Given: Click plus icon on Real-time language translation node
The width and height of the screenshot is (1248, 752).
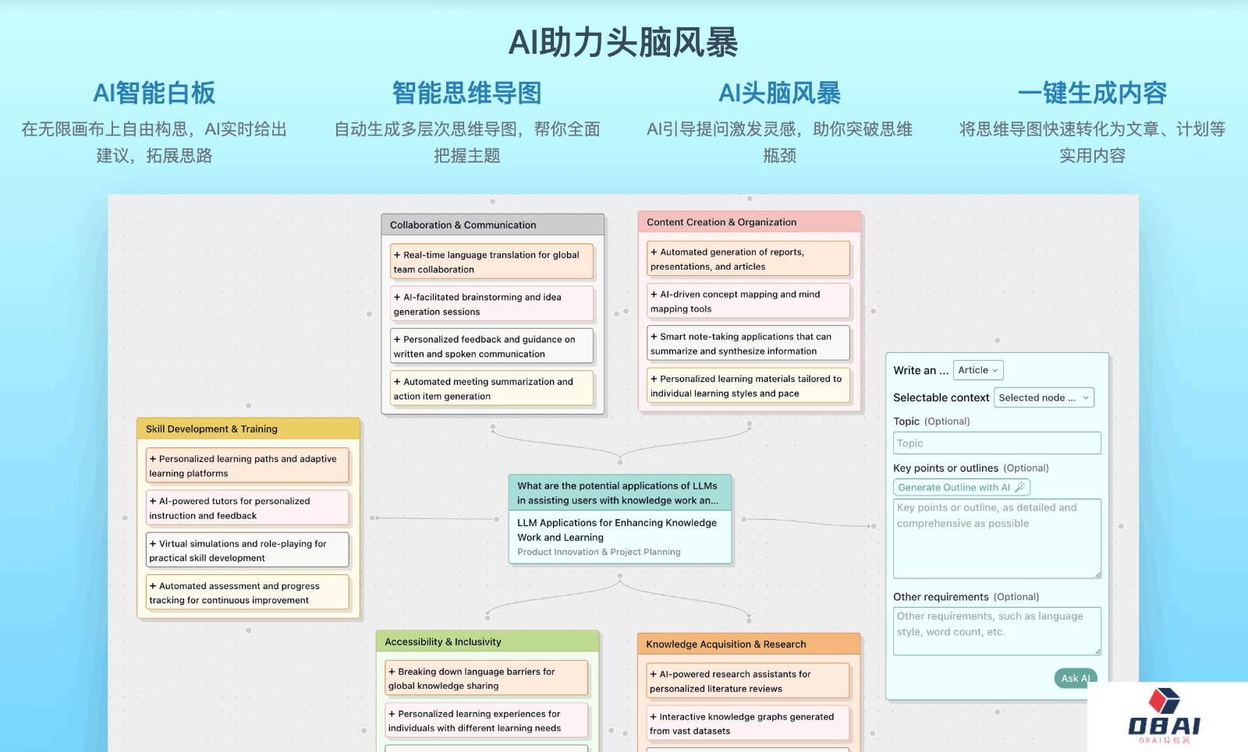Looking at the screenshot, I should (397, 255).
